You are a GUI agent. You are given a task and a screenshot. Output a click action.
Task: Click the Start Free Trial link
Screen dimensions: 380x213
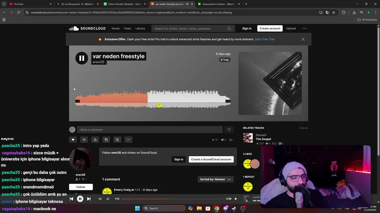[x=265, y=39]
